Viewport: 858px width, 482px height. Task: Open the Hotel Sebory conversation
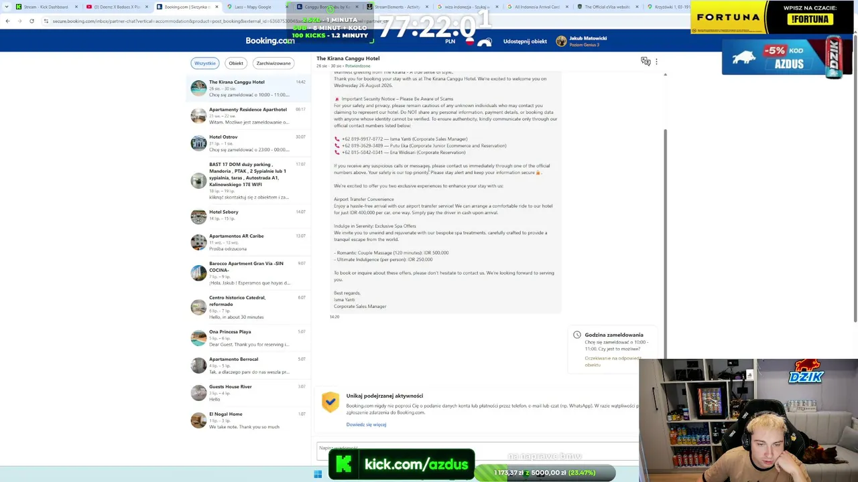click(x=248, y=216)
